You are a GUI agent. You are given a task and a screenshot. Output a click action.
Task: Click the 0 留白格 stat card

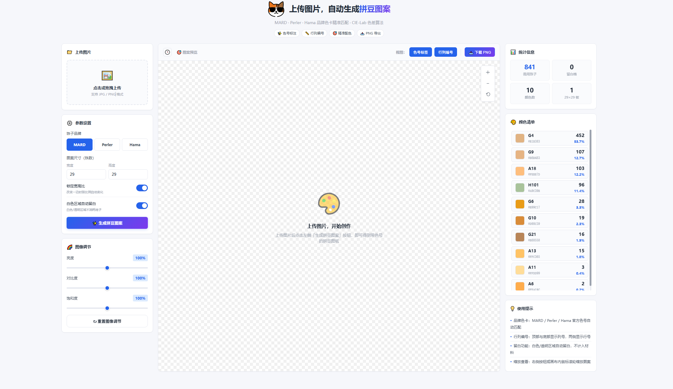tap(572, 70)
